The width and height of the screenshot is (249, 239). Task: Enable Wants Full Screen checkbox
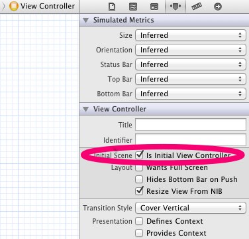(139, 167)
